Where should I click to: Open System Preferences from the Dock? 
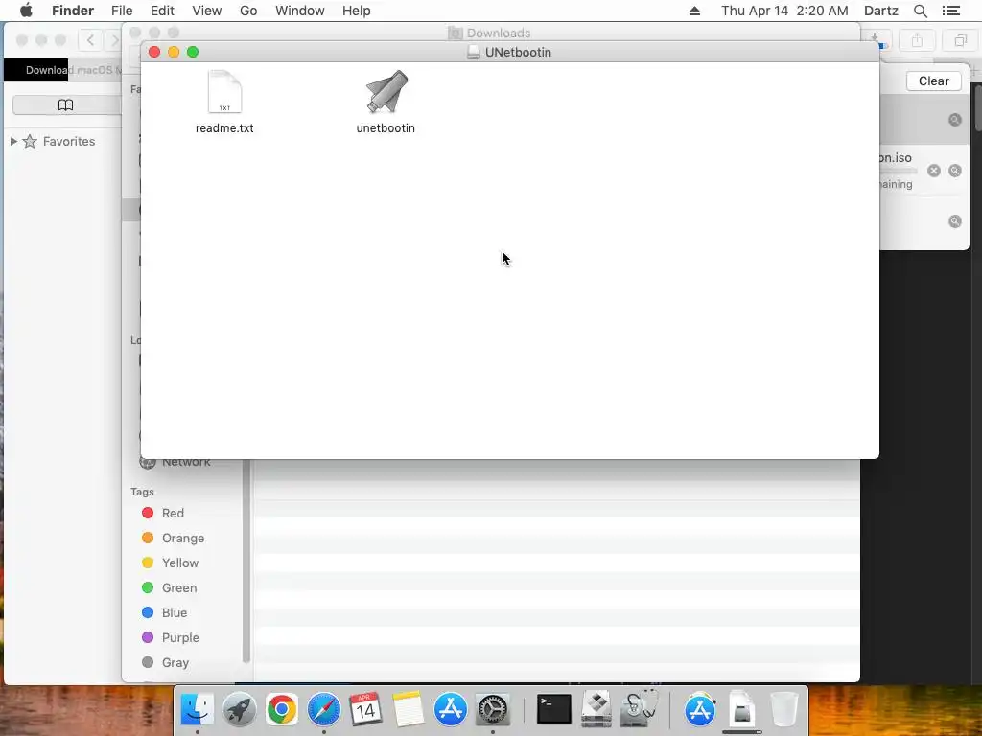(493, 709)
